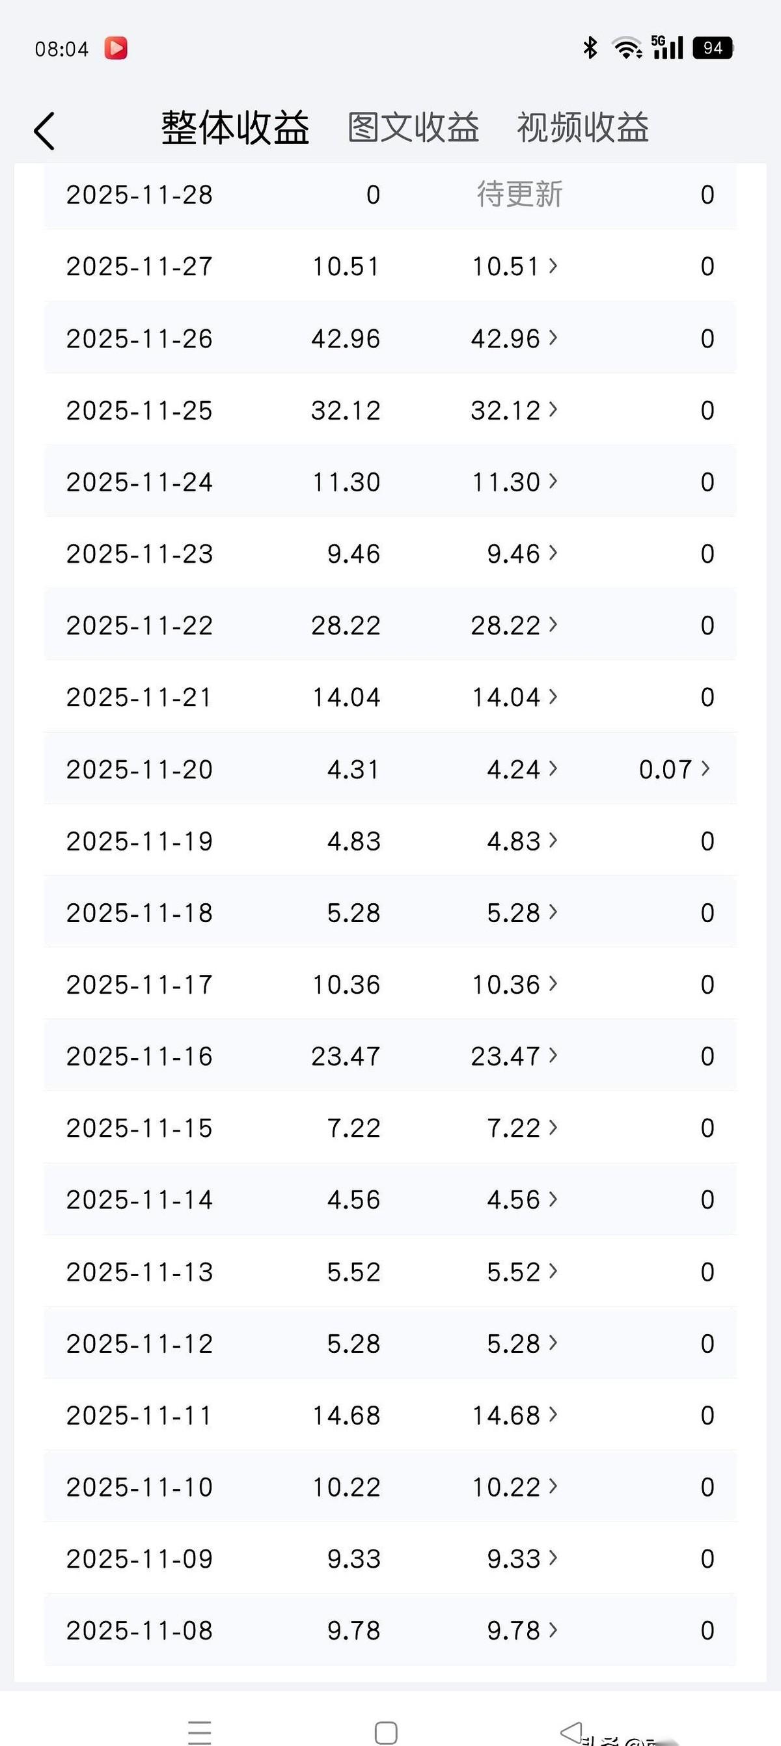This screenshot has width=781, height=1746.
Task: Open 28.22 earnings detail for 2025-11-22
Action: [515, 625]
